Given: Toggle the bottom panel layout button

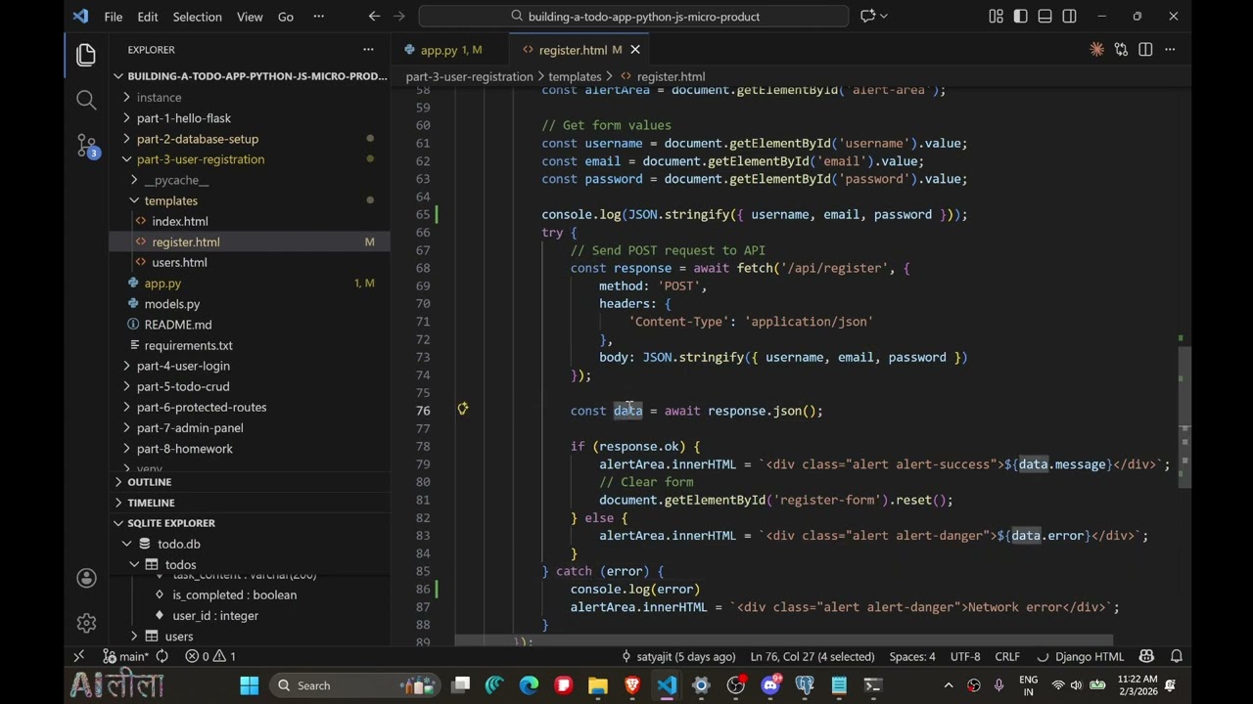Looking at the screenshot, I should 1044,17.
